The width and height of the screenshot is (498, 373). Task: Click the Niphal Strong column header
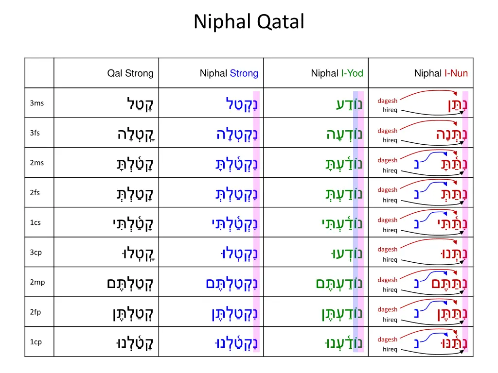pyautogui.click(x=229, y=73)
